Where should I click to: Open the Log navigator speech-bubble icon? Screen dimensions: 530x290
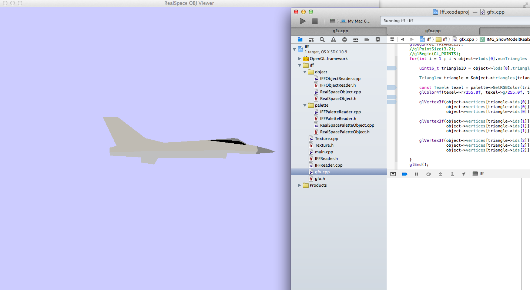point(377,39)
